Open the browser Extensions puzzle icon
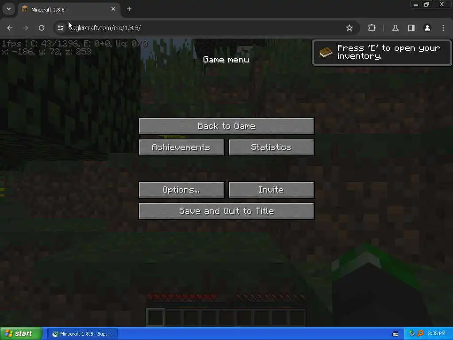This screenshot has height=340, width=453. tap(372, 28)
